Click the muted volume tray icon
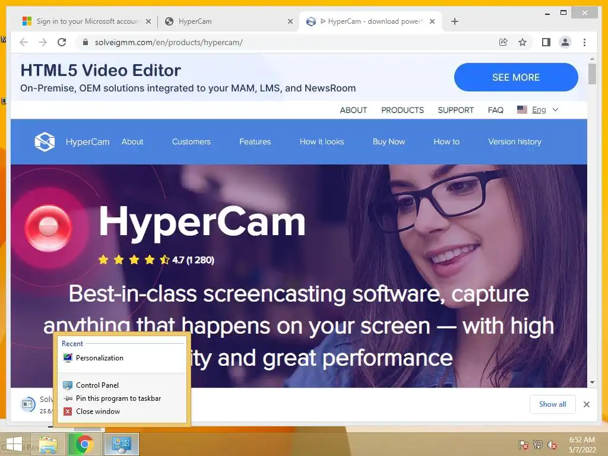 pyautogui.click(x=552, y=444)
